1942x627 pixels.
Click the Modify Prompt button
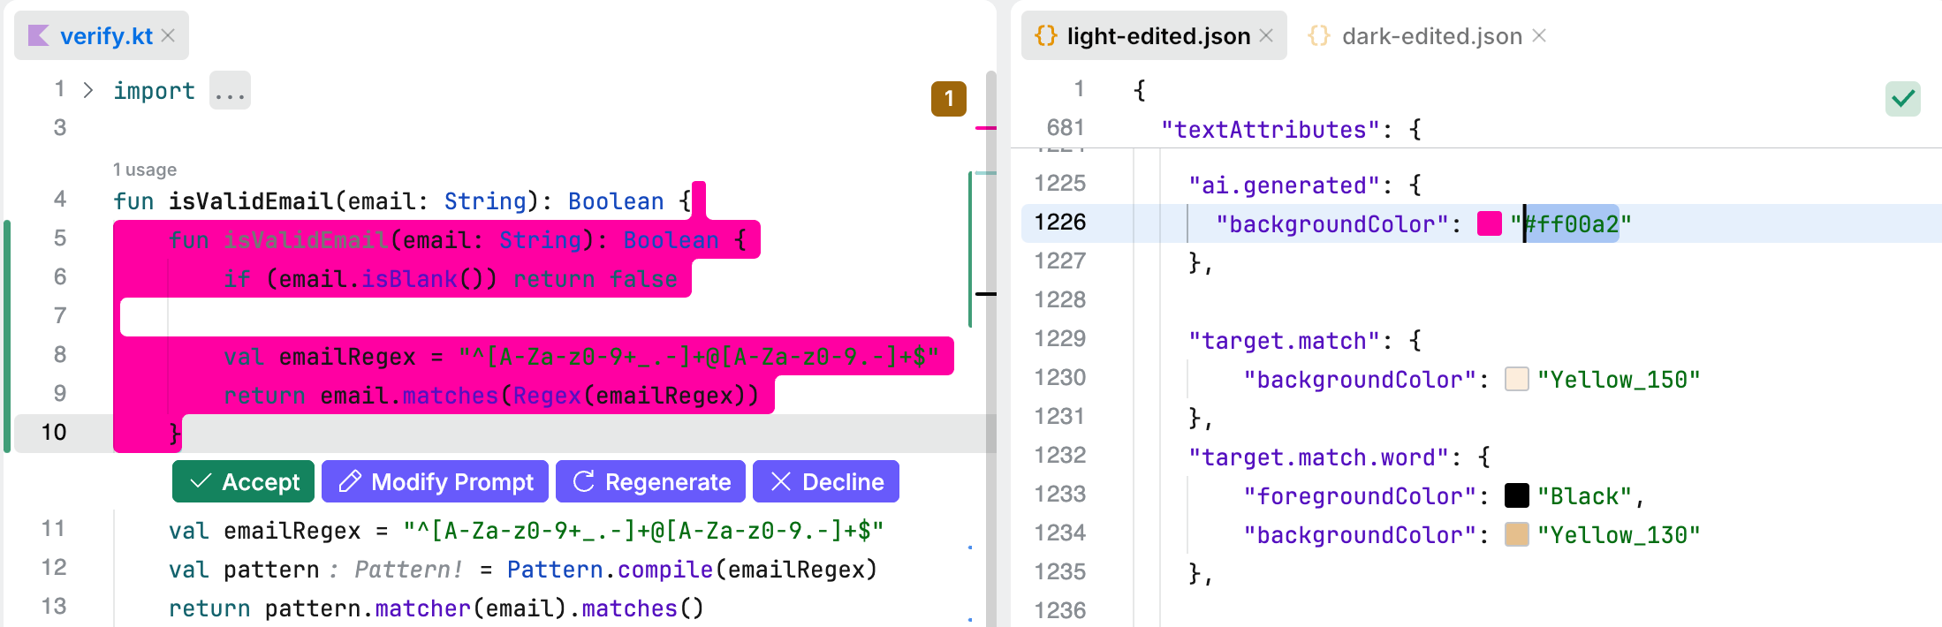[x=435, y=482]
